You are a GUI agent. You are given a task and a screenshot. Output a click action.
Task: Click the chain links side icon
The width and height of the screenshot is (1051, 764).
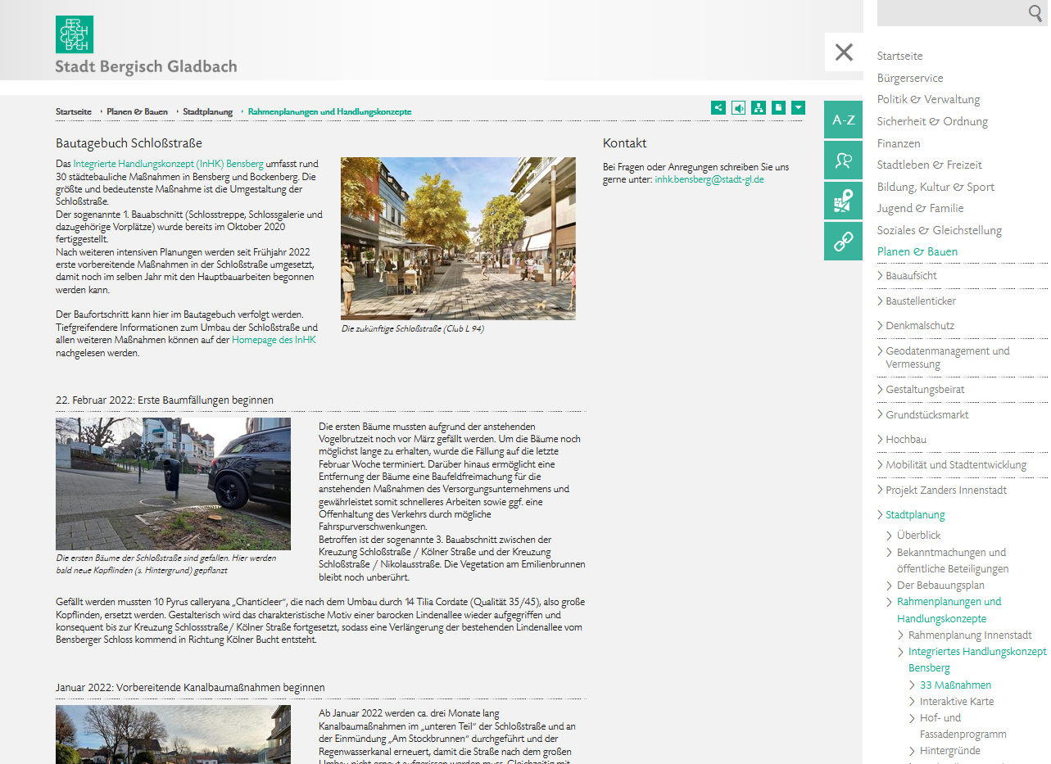pos(843,241)
